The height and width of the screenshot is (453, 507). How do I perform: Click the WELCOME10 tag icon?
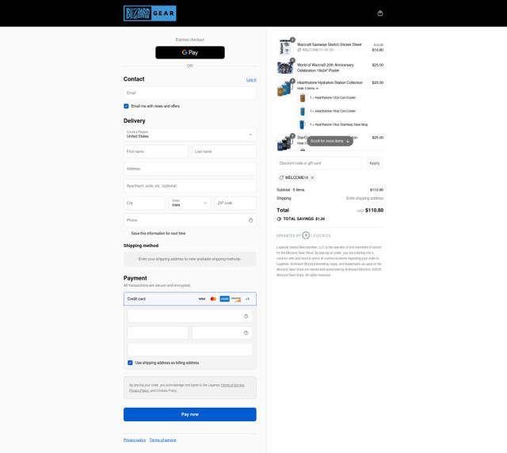point(281,177)
